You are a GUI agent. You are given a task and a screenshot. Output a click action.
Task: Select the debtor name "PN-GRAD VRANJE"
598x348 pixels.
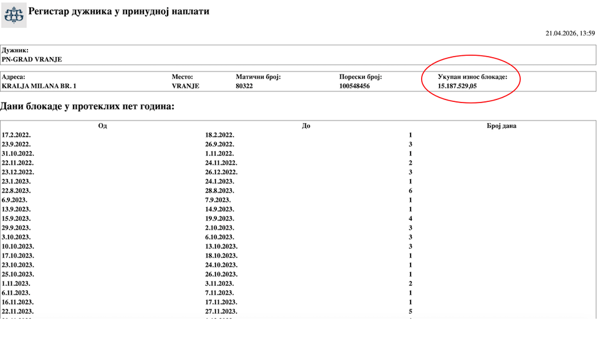coord(32,59)
